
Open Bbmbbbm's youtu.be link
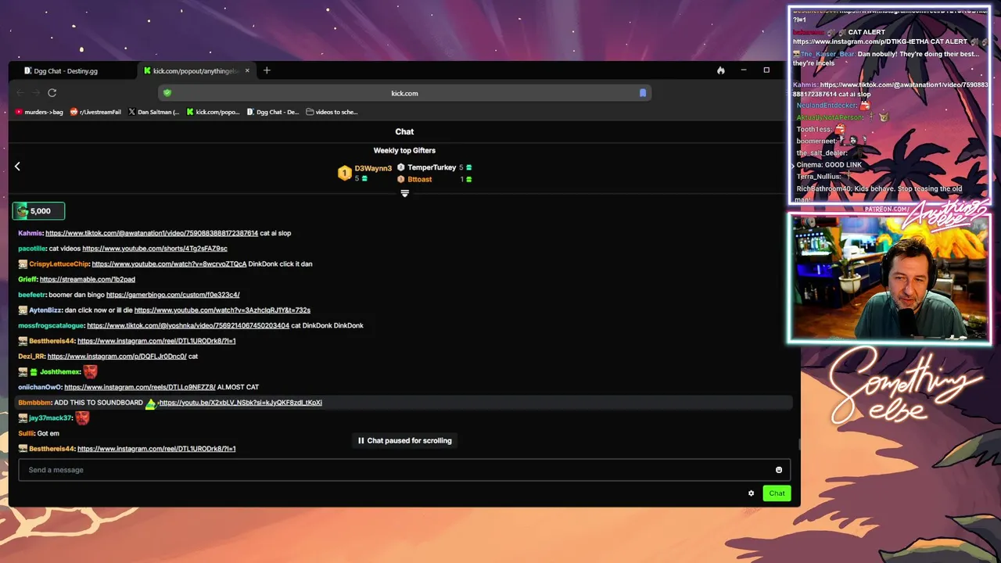click(241, 403)
